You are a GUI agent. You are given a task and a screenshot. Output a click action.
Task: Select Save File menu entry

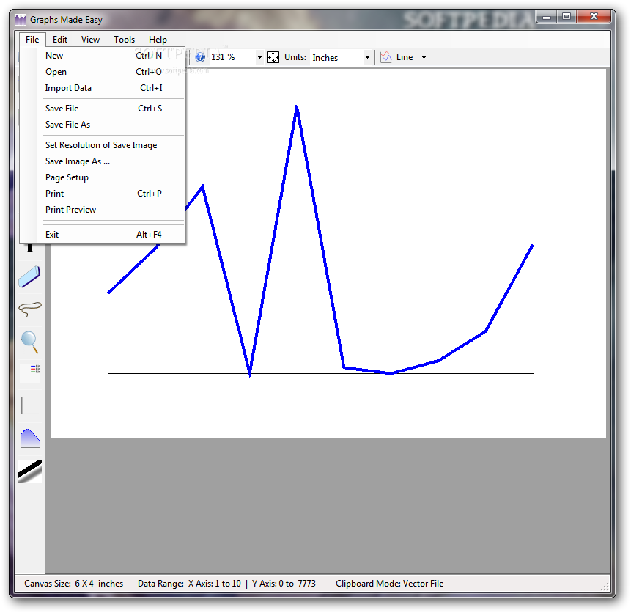103,109
